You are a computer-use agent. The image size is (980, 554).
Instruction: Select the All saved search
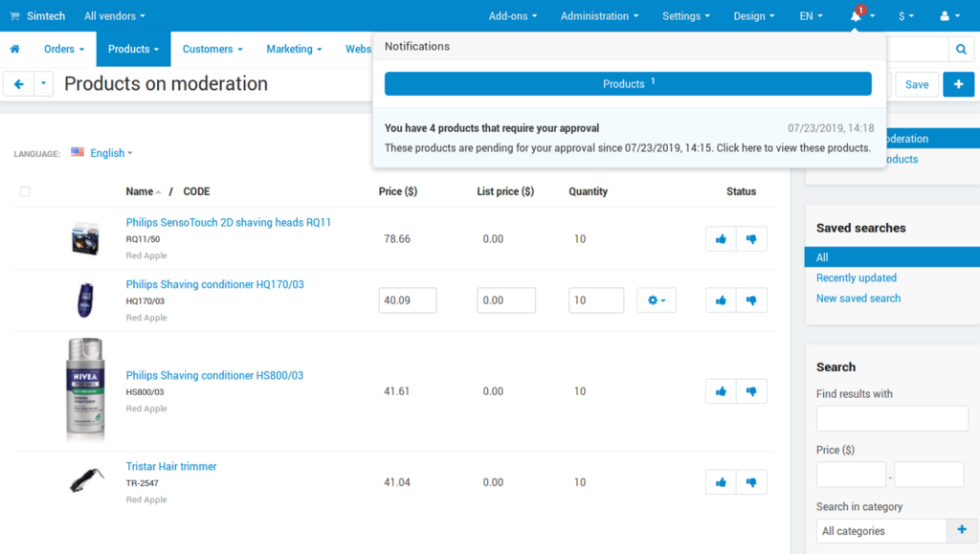point(892,257)
